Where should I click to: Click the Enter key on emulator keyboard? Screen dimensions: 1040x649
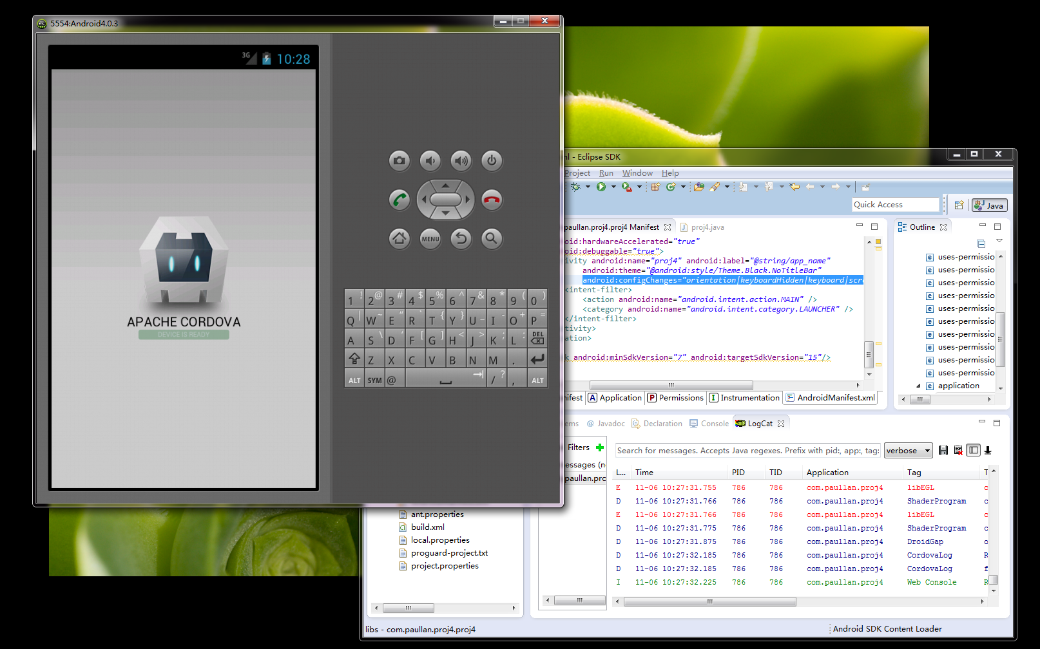click(537, 359)
